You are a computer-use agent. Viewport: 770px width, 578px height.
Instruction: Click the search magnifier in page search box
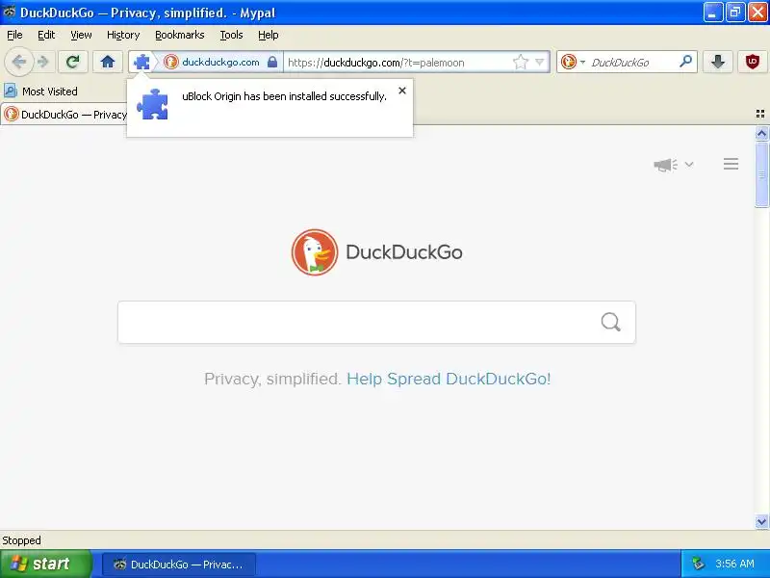point(610,323)
